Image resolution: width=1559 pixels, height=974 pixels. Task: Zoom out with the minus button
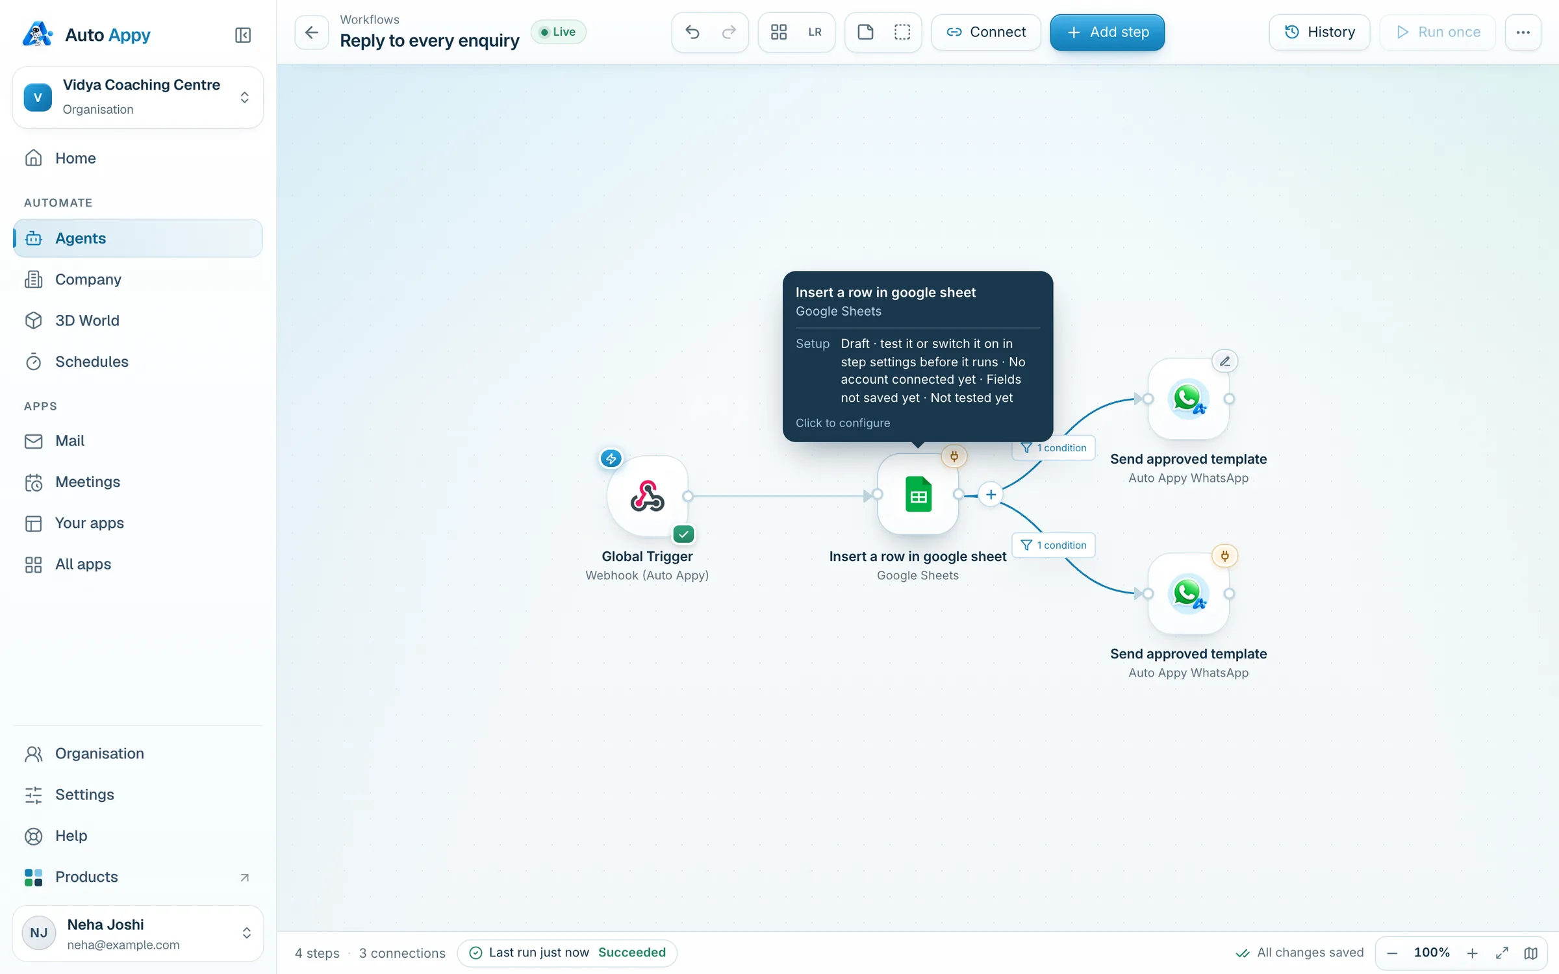tap(1392, 953)
